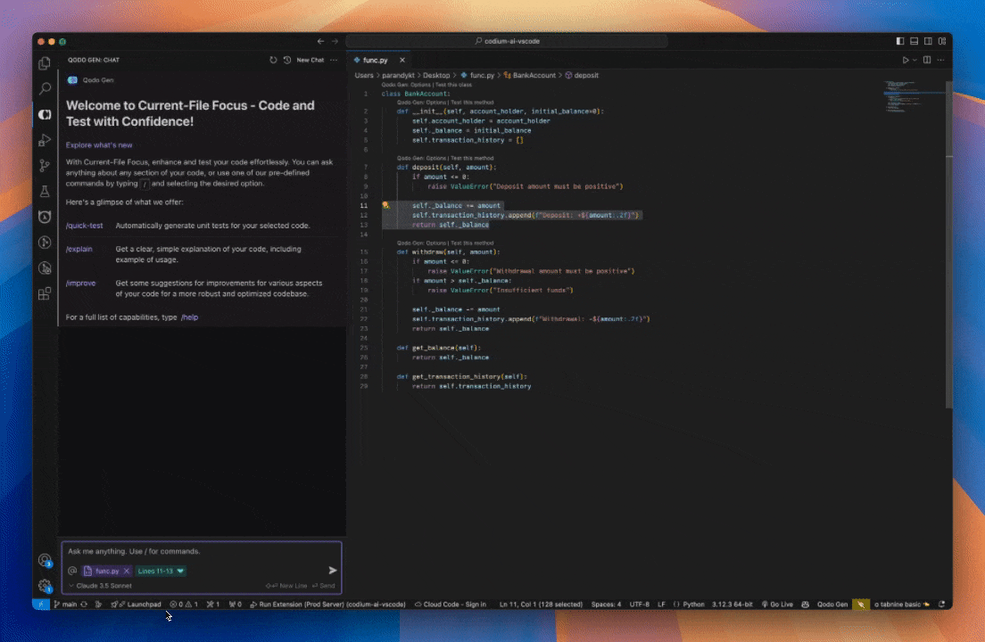Select the 3.12.3 64-bit Python interpreter
Screen dimensions: 985x642
732,605
